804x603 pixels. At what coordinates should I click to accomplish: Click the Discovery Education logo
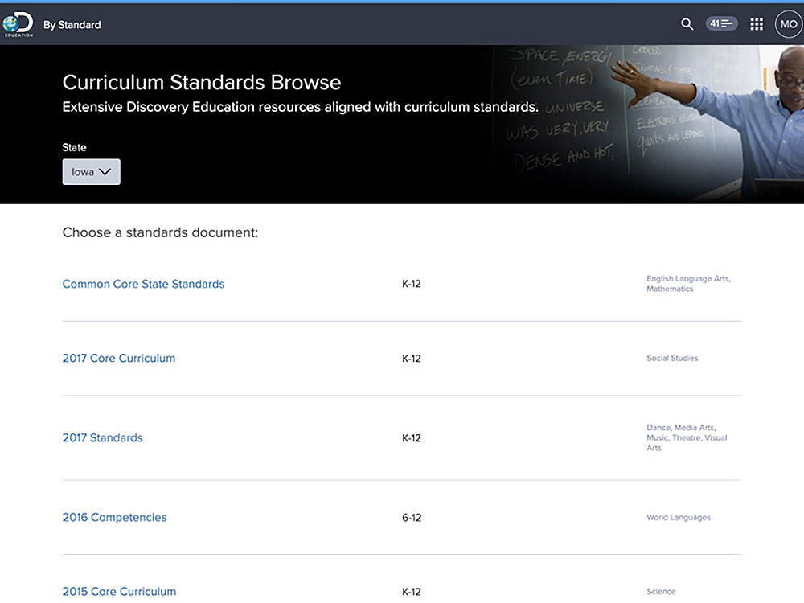click(x=17, y=24)
